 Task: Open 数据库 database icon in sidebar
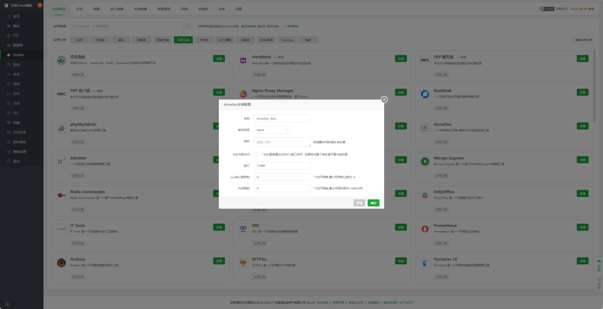click(x=9, y=45)
